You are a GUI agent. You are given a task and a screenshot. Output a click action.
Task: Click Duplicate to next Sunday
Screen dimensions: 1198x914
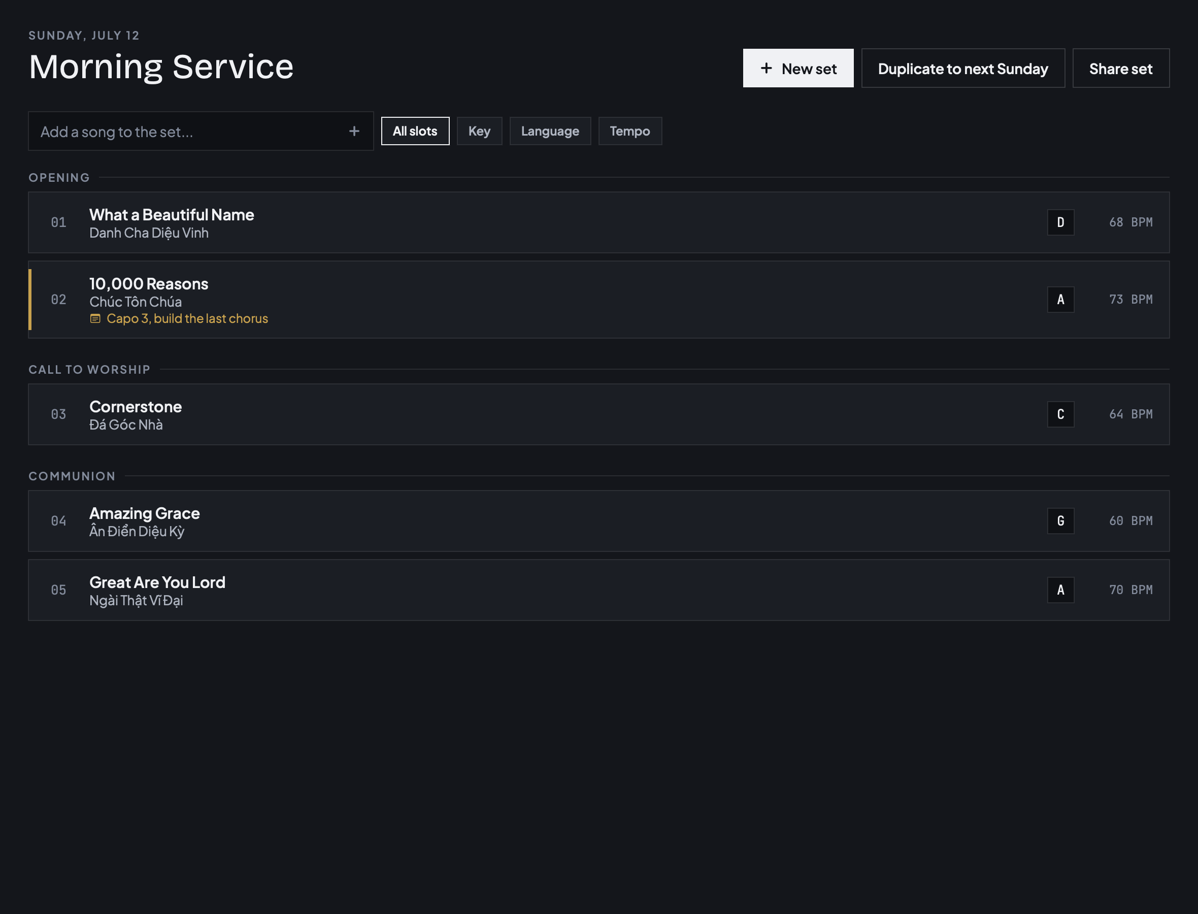962,68
